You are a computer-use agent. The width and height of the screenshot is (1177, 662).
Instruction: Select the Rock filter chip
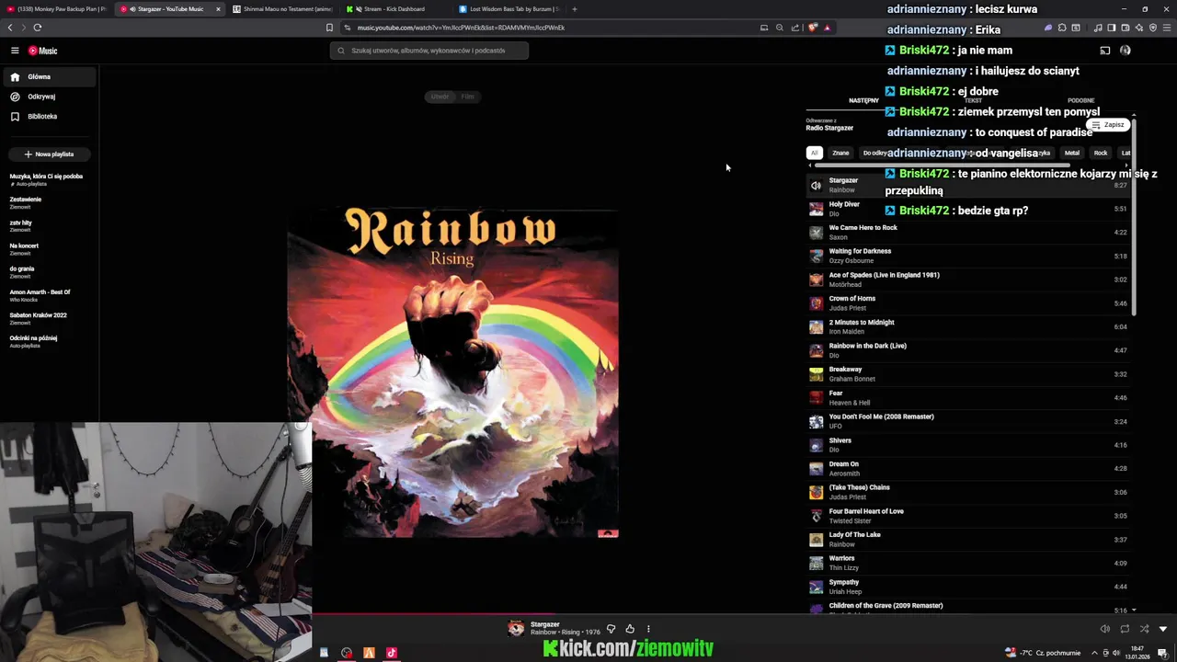[x=1100, y=153]
